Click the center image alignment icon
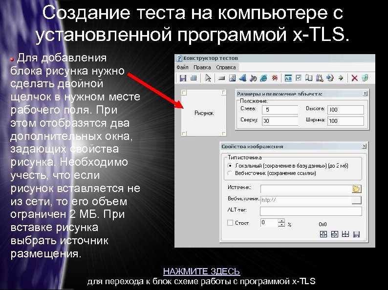This screenshot has width=388, height=290. 345,234
